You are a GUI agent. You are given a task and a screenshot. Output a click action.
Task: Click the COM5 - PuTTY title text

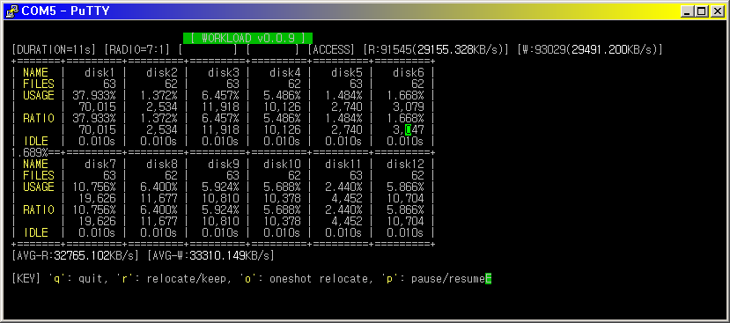pos(66,11)
